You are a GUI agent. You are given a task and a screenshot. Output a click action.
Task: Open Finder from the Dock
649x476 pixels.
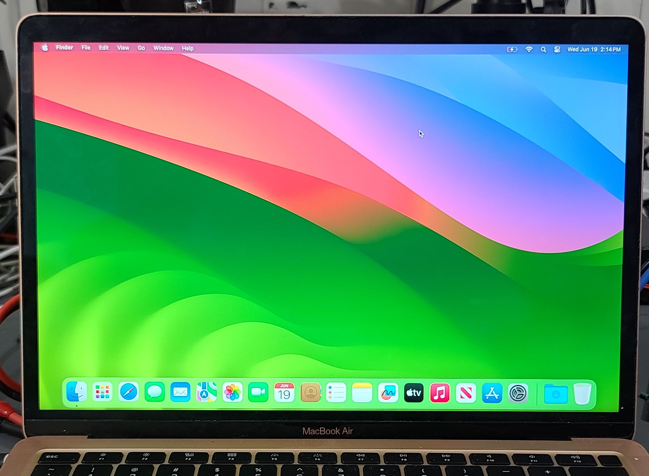(76, 392)
